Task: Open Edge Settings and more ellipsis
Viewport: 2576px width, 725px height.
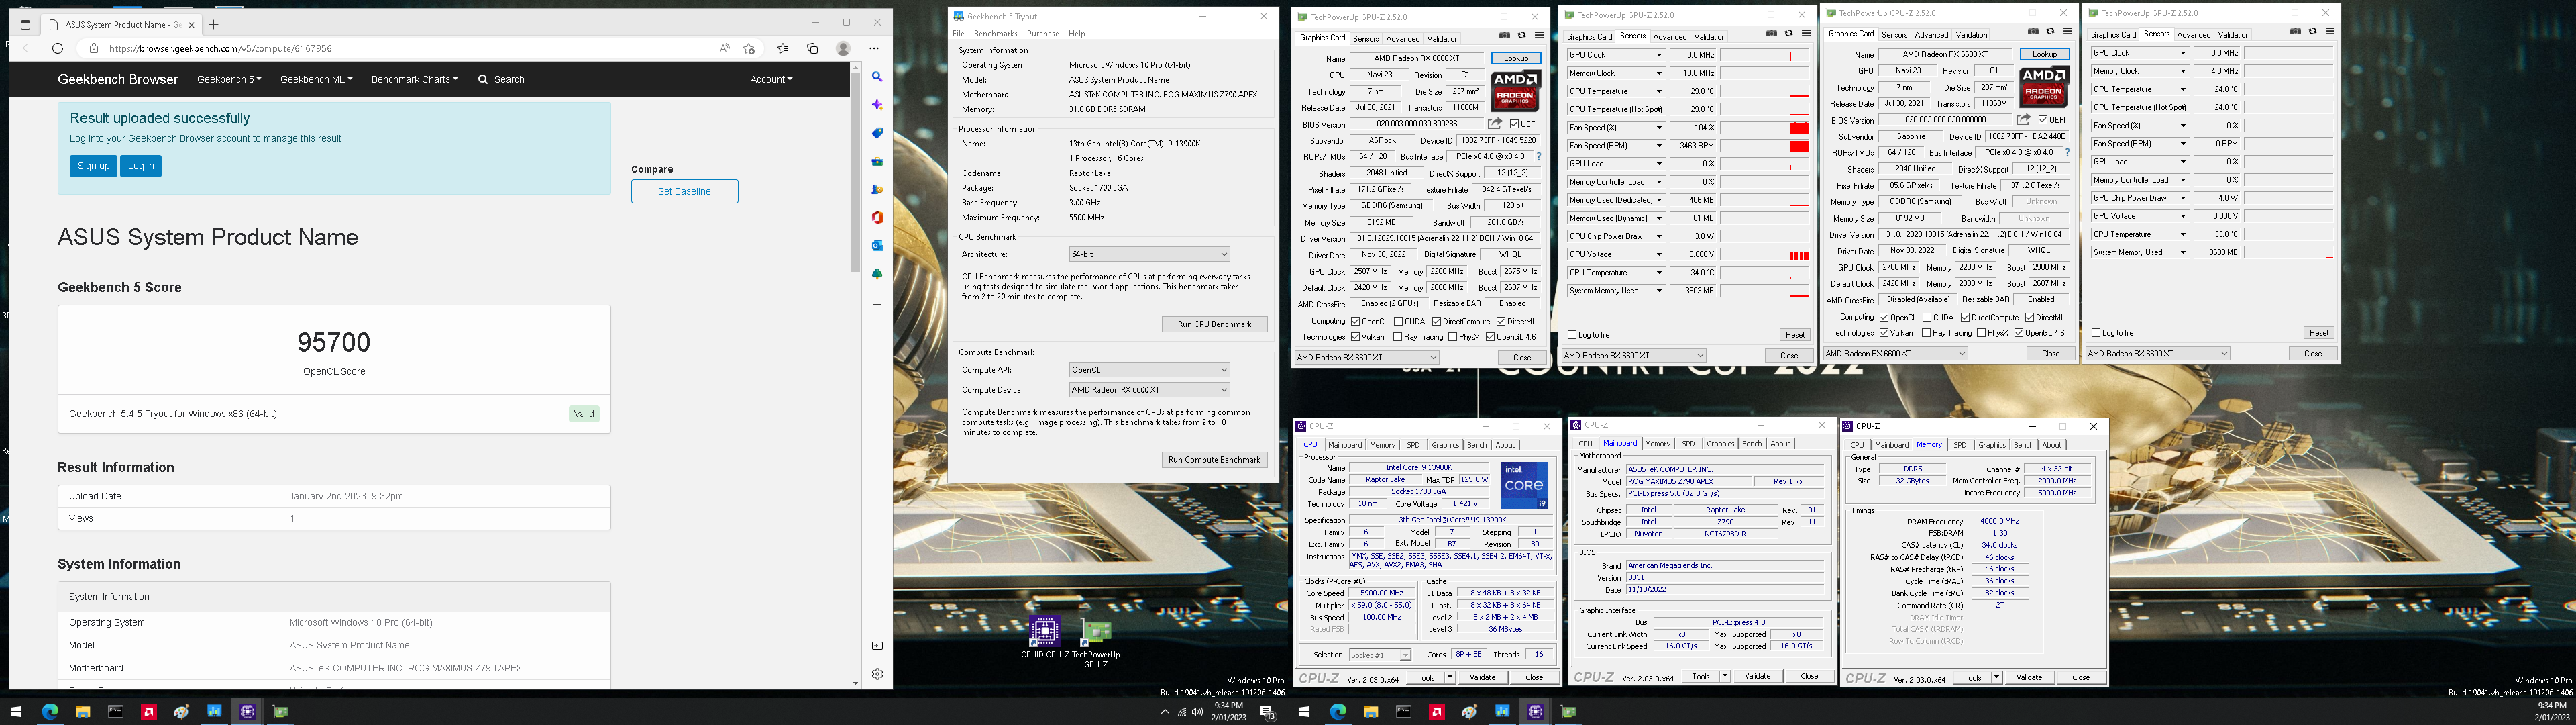Action: 874,48
